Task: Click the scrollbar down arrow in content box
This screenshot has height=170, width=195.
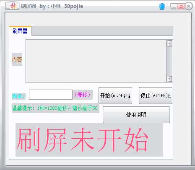Action: 169,79
